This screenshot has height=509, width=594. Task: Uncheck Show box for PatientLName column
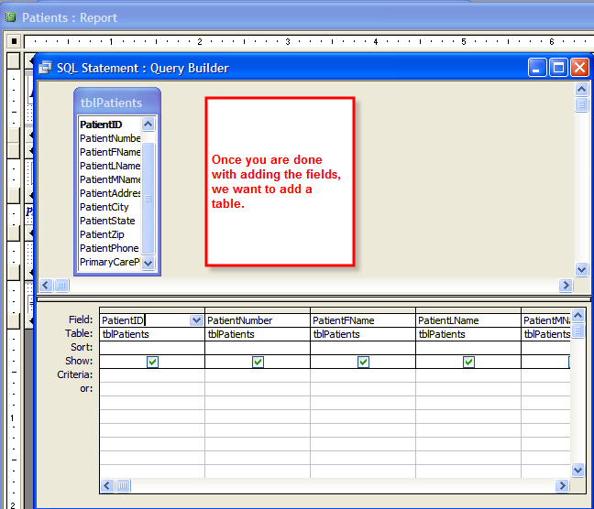coord(468,362)
